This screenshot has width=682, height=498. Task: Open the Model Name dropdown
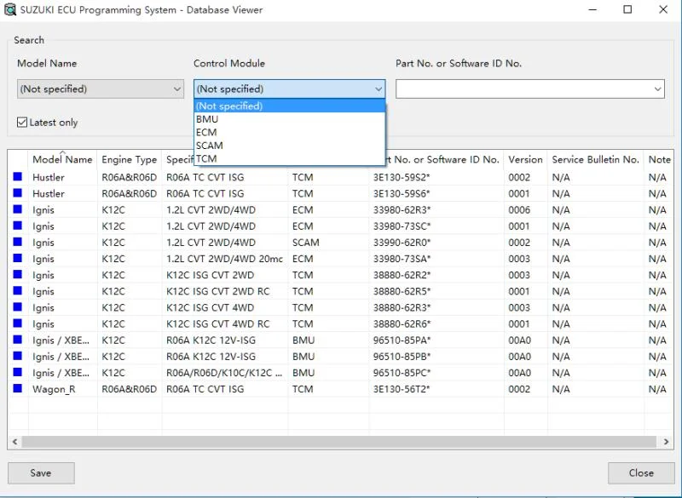pyautogui.click(x=101, y=89)
